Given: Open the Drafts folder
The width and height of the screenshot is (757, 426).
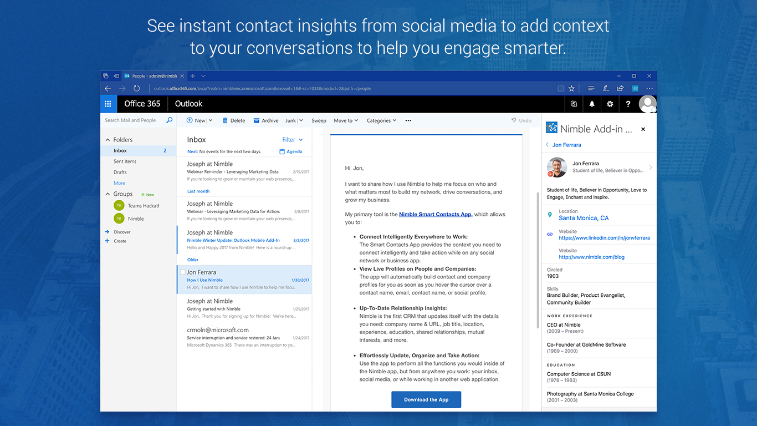Looking at the screenshot, I should (x=120, y=172).
